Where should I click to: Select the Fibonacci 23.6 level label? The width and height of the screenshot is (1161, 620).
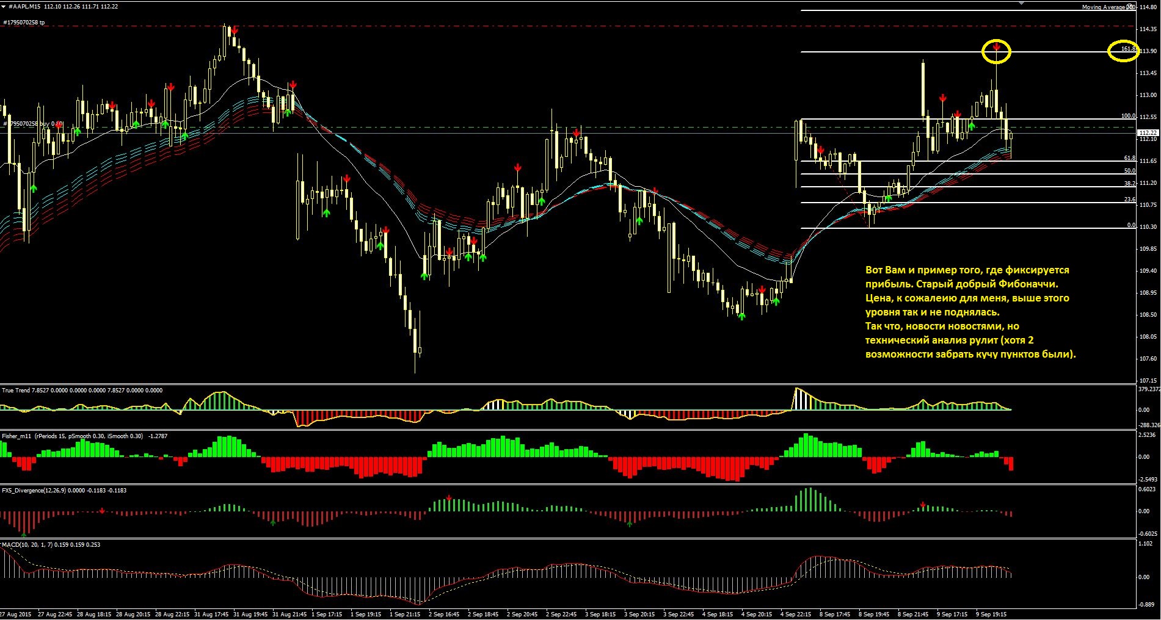[x=1130, y=200]
